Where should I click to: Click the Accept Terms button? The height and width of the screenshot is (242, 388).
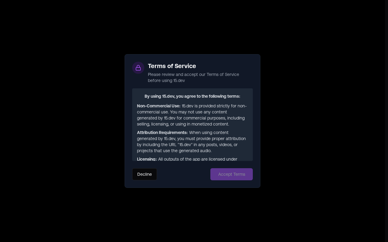[x=232, y=174]
